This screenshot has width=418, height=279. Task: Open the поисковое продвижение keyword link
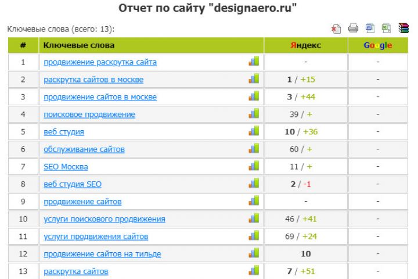tap(89, 115)
